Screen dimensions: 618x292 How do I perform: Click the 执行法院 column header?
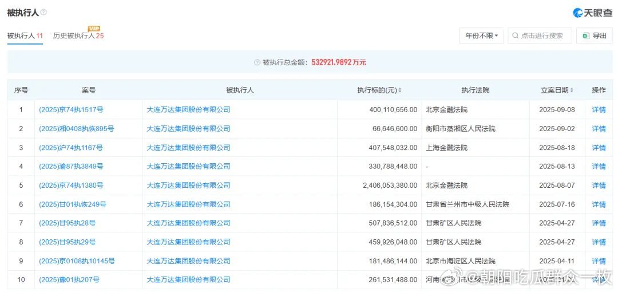[476, 90]
